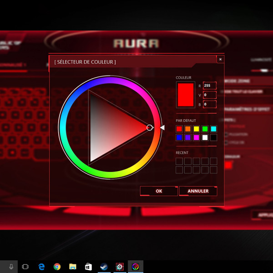Confirm color with OK button
This screenshot has width=273, height=273.
159,191
